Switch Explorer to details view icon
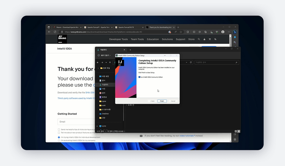The image size is (285, 166). pyautogui.click(x=236, y=131)
